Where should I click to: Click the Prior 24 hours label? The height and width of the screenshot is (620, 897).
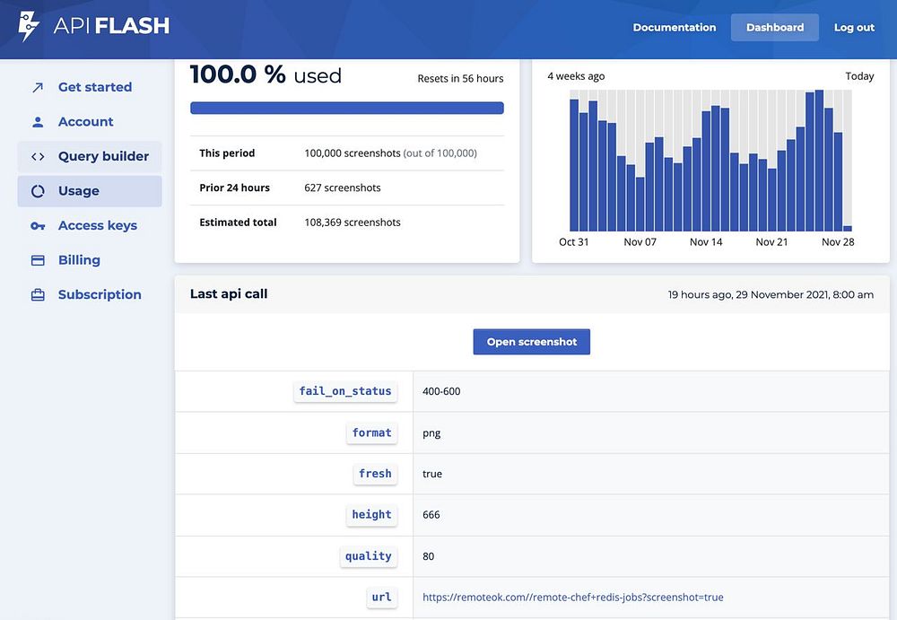234,188
